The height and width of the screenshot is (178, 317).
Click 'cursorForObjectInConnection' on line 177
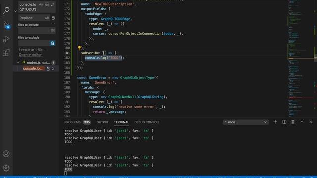135,34
